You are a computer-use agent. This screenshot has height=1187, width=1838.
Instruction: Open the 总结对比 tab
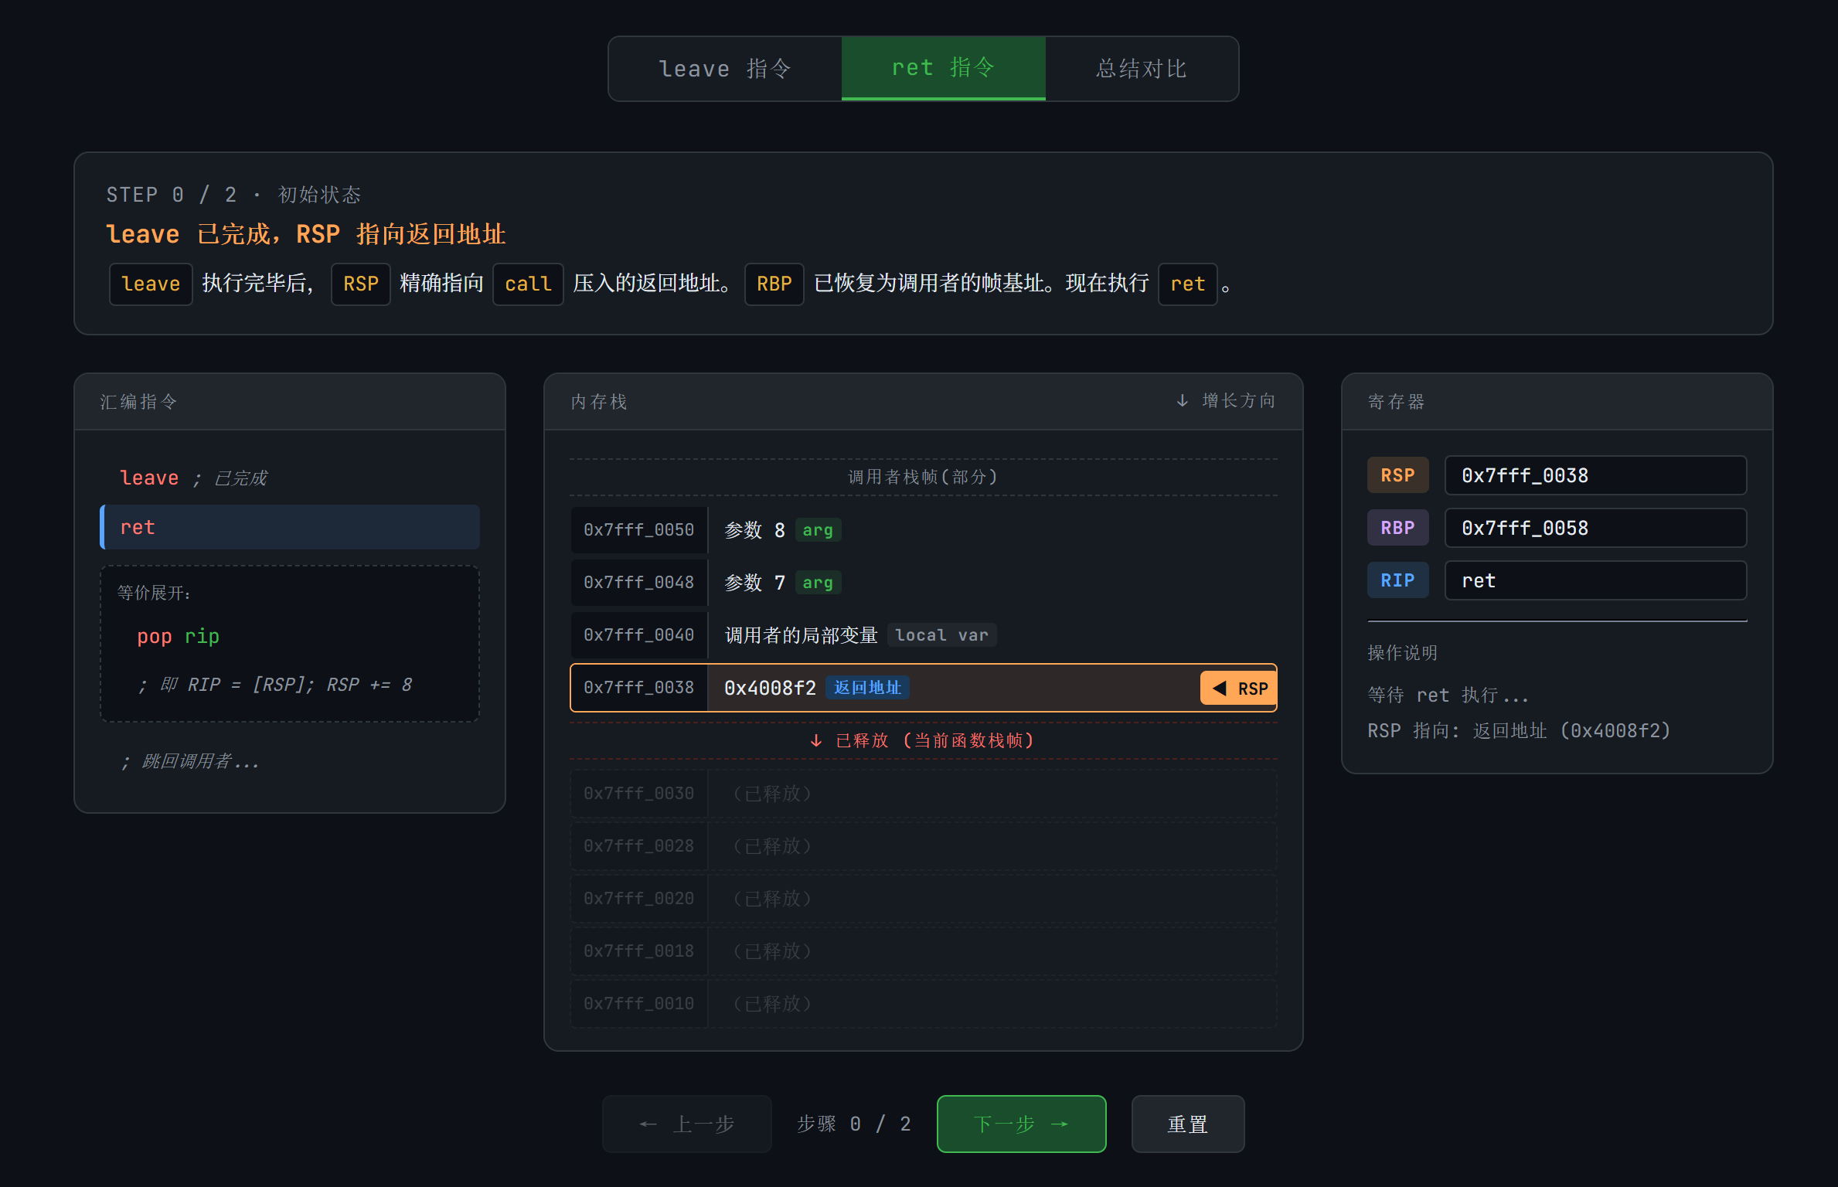pyautogui.click(x=1142, y=69)
